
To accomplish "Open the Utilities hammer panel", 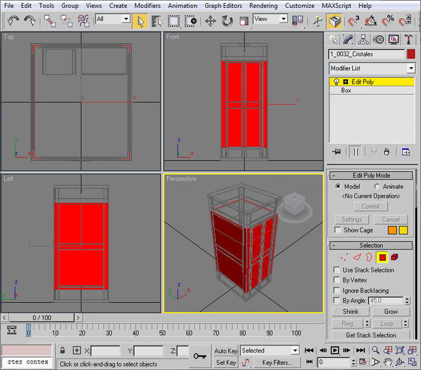I will 407,40.
